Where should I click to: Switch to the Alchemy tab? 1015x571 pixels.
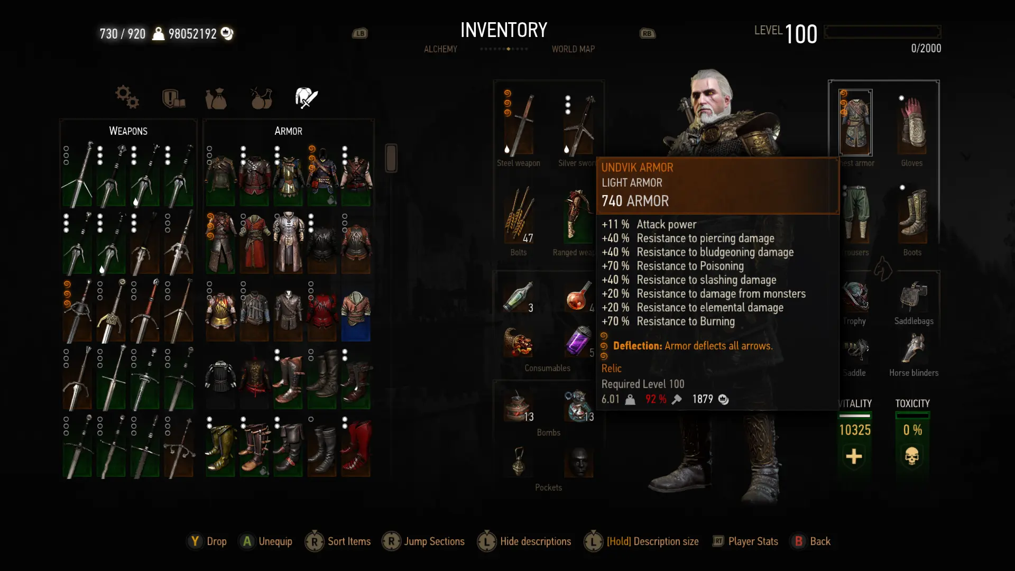point(440,49)
